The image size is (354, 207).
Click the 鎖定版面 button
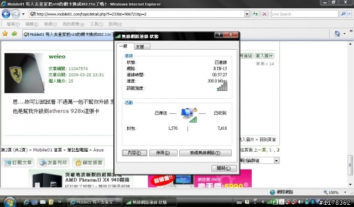pos(88,162)
